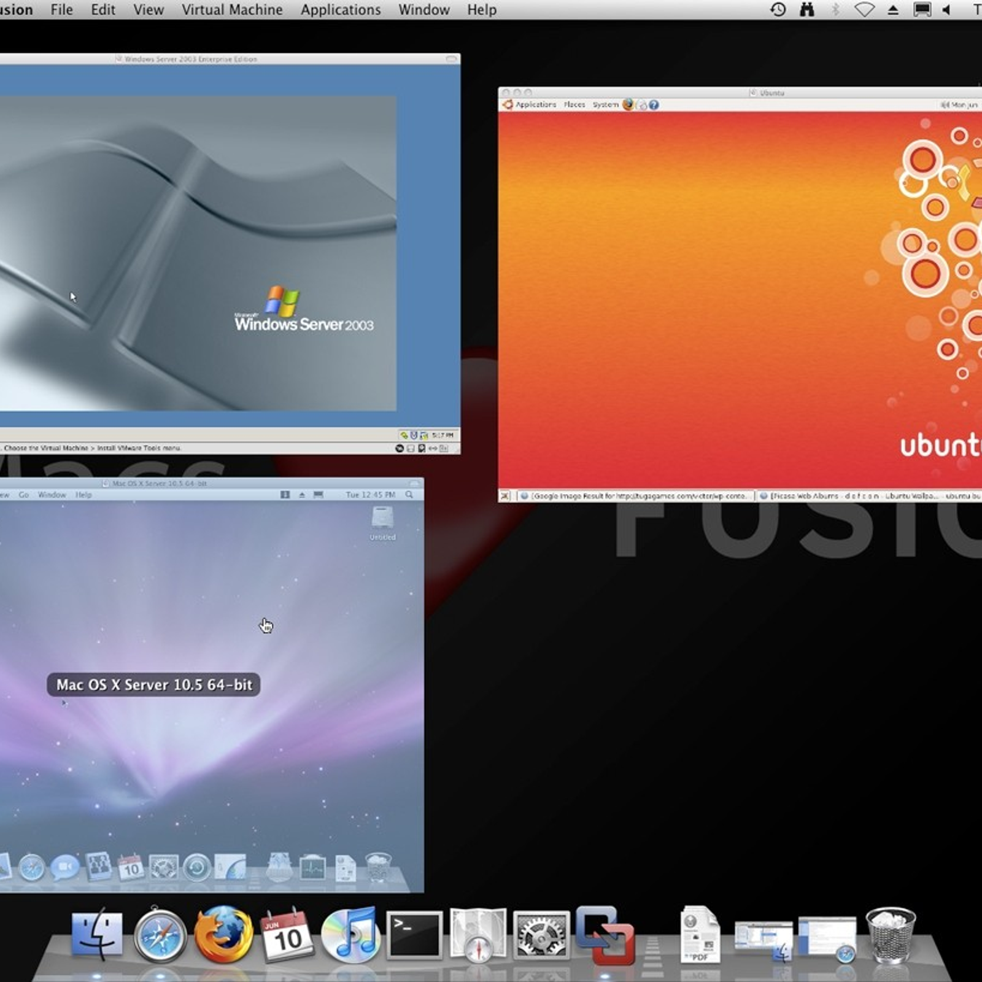Screen dimensions: 982x982
Task: Open the Edit menu
Action: (x=103, y=10)
